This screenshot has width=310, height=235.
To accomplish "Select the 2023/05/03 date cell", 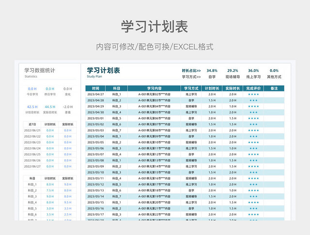I will pyautogui.click(x=95, y=130).
